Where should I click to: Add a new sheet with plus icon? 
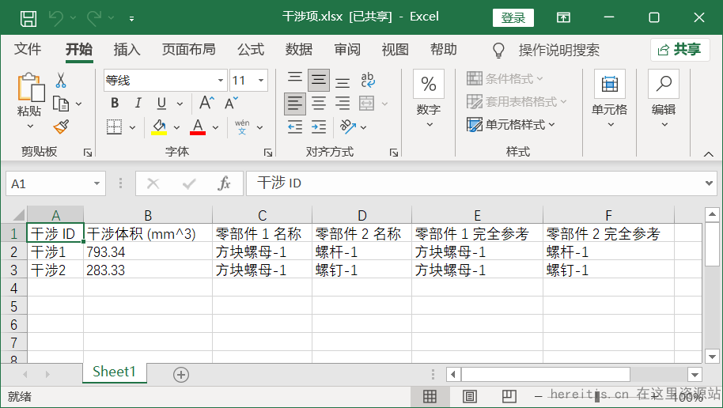coord(180,375)
